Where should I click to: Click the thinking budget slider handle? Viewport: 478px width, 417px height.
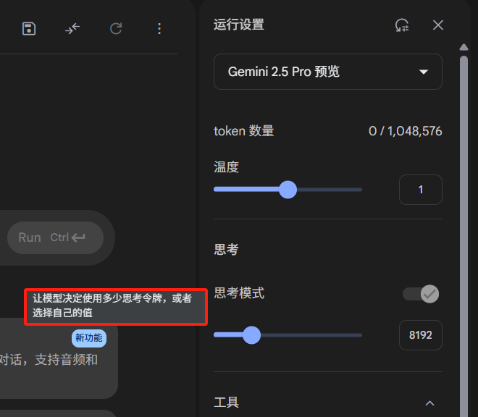(x=251, y=335)
